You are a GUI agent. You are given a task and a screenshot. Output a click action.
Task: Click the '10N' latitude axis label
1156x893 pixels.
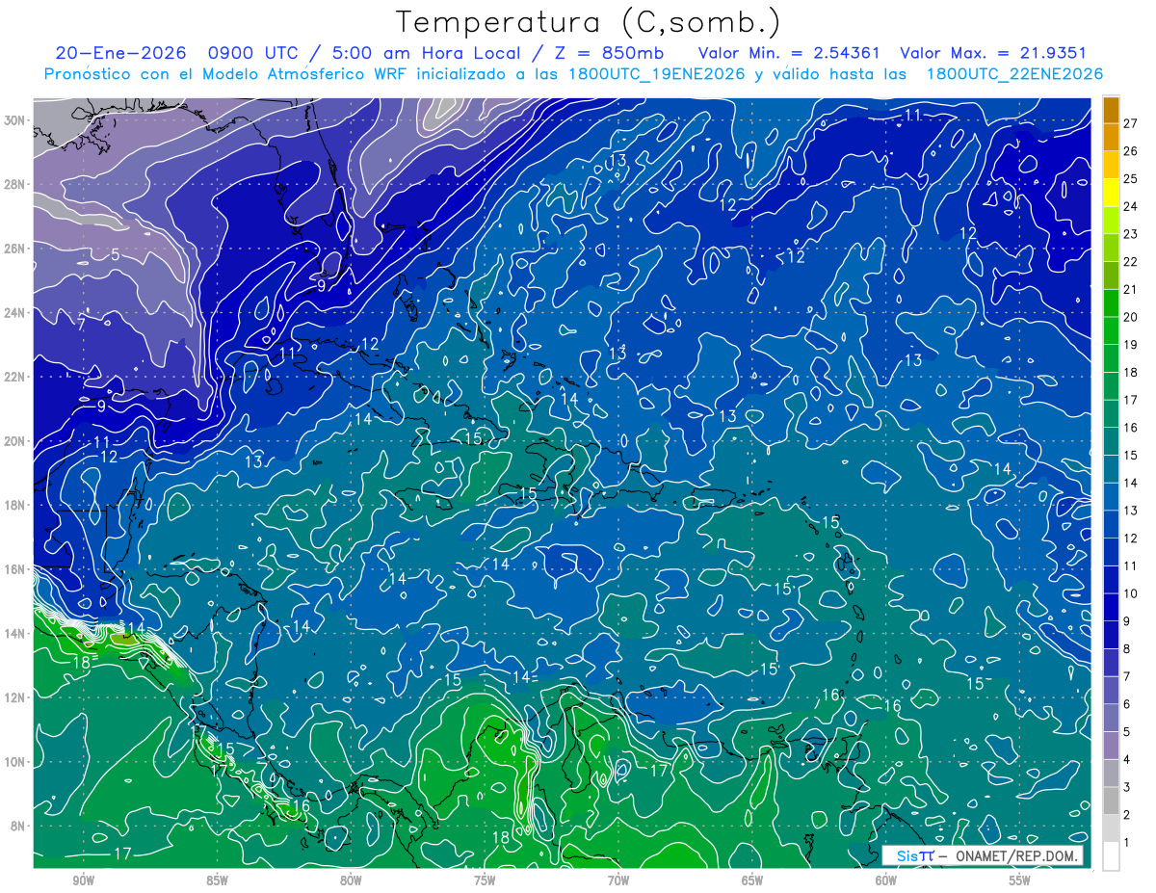tap(13, 762)
